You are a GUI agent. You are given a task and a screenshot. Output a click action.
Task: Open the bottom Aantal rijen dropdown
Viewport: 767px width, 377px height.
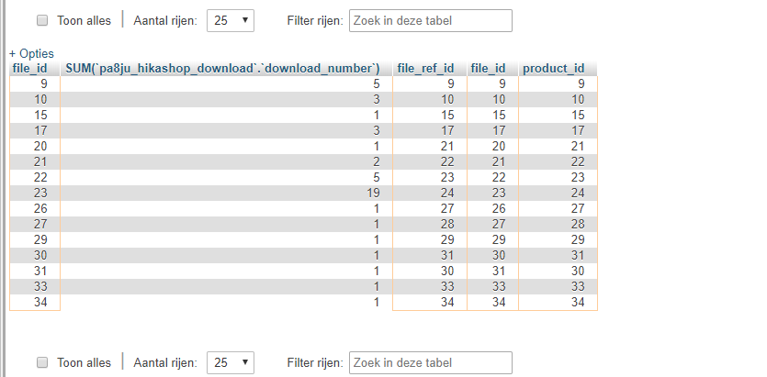pyautogui.click(x=231, y=362)
